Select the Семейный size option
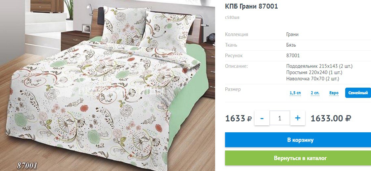 pos(358,93)
